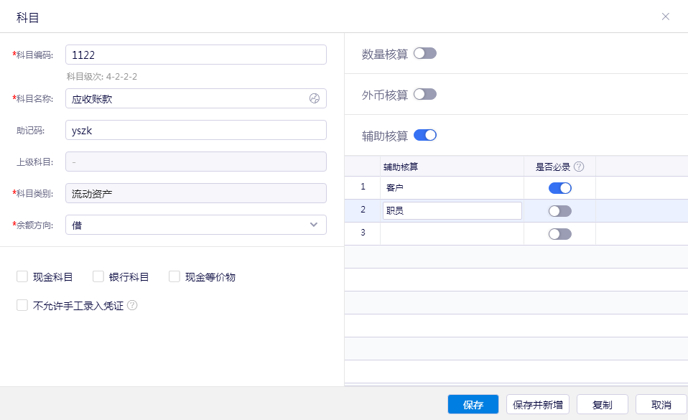Close the 科目 dialog with X
The width and height of the screenshot is (688, 420).
(x=665, y=17)
